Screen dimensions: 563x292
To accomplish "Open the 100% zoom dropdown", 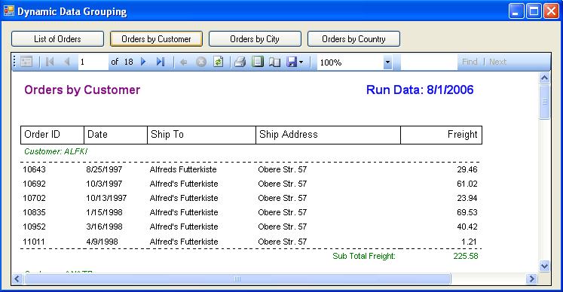I will (x=387, y=62).
